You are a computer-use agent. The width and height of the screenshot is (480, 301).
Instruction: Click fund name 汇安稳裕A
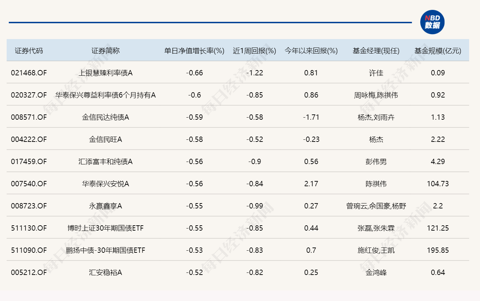[106, 272]
